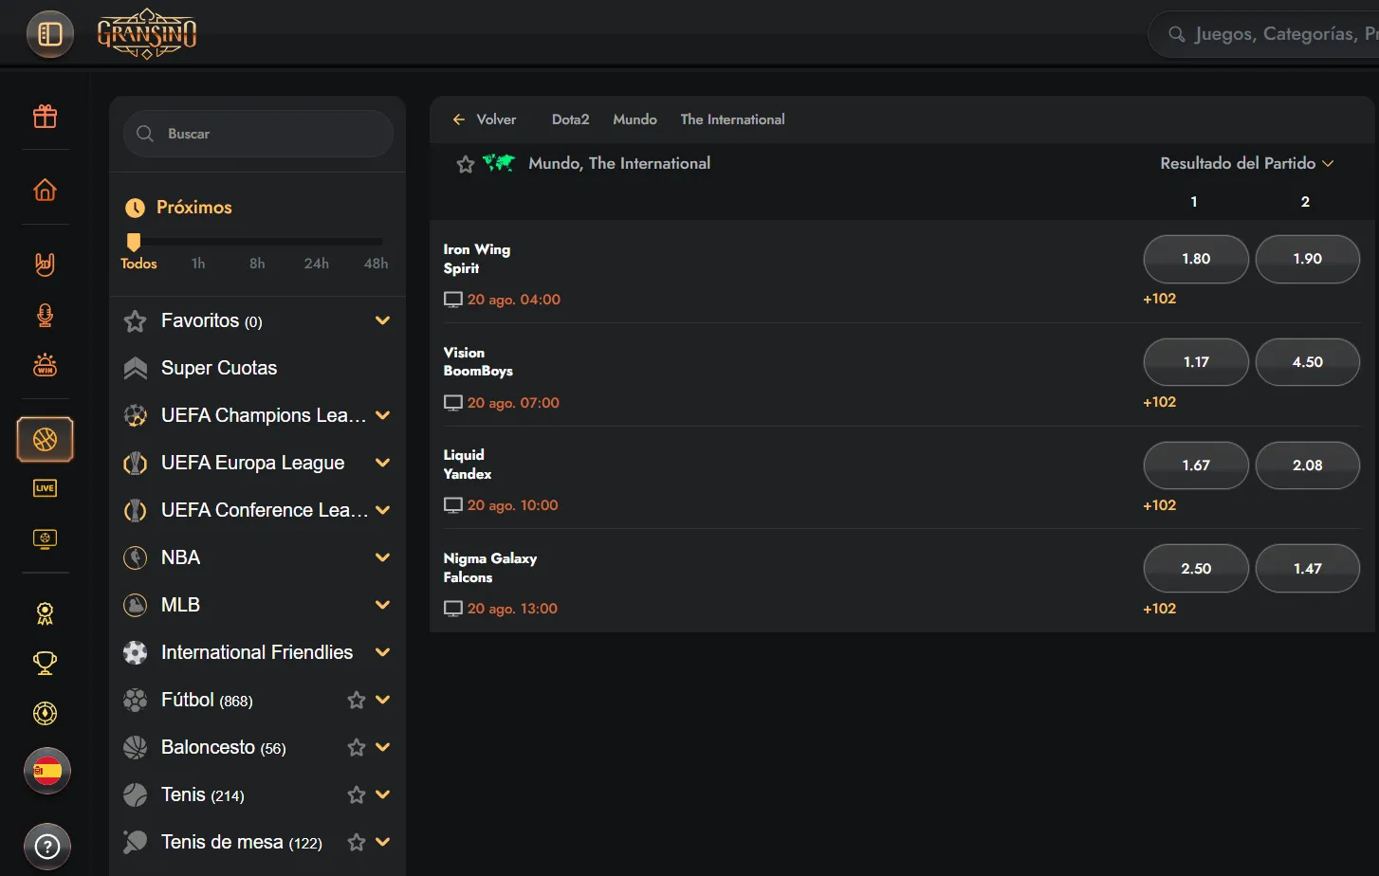Expand UEFA Champions League list
Image resolution: width=1379 pixels, height=876 pixels.
tap(383, 415)
